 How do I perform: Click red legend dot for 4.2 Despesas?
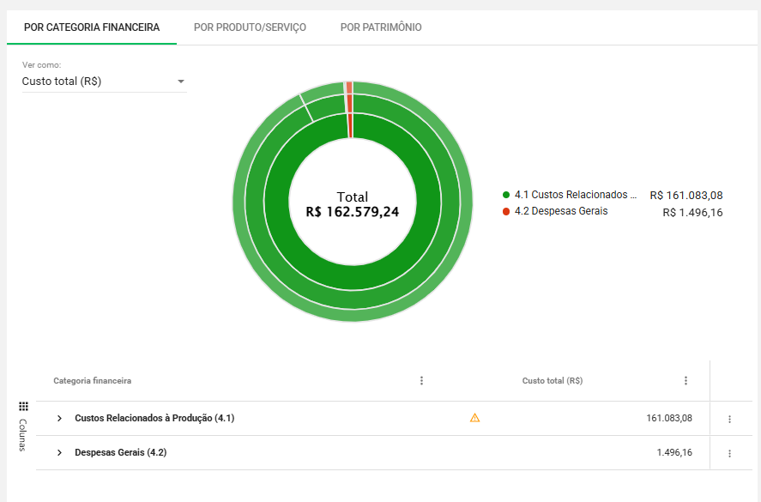[x=506, y=211]
